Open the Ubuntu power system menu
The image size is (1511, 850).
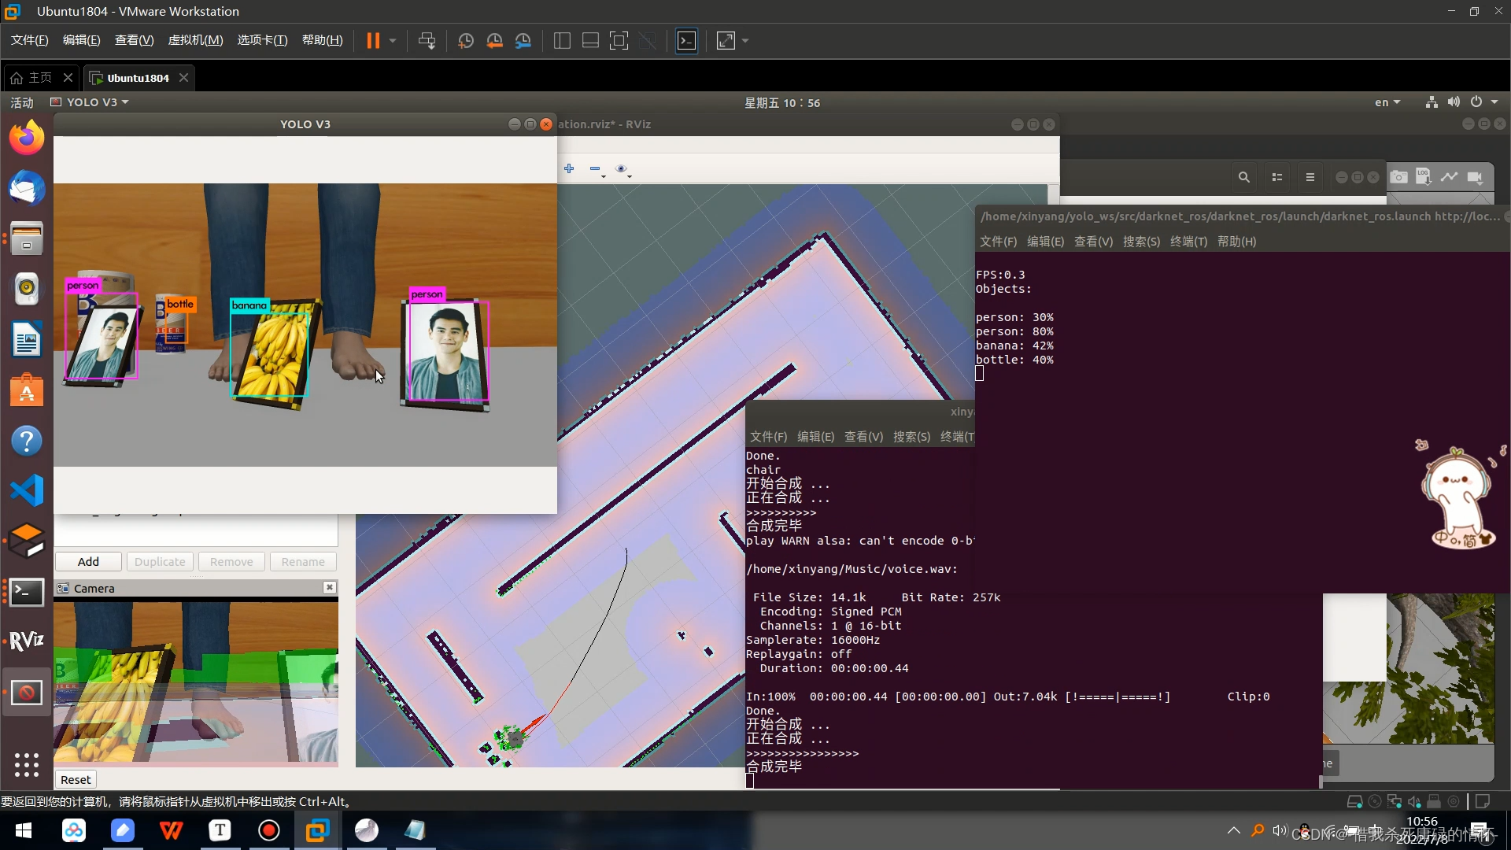[x=1483, y=102]
